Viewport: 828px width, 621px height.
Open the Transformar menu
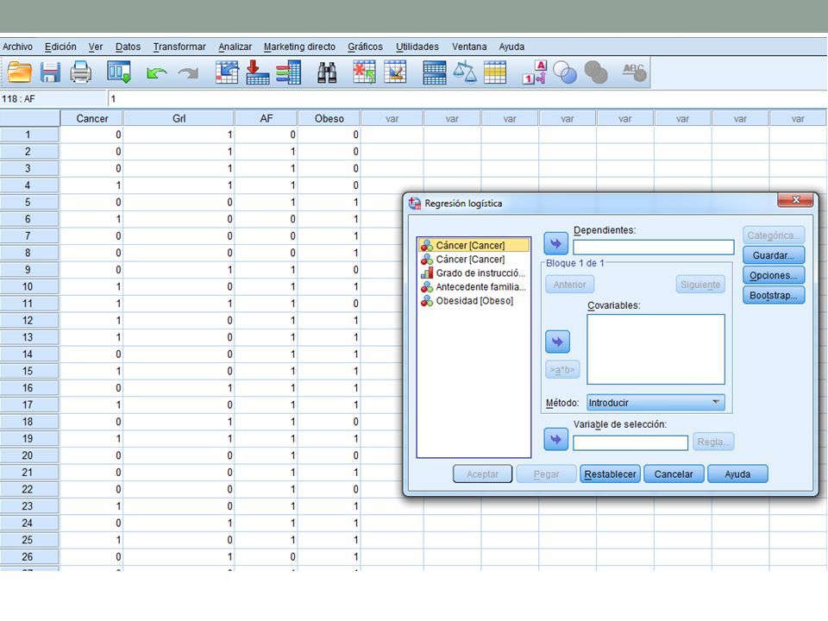coord(179,47)
